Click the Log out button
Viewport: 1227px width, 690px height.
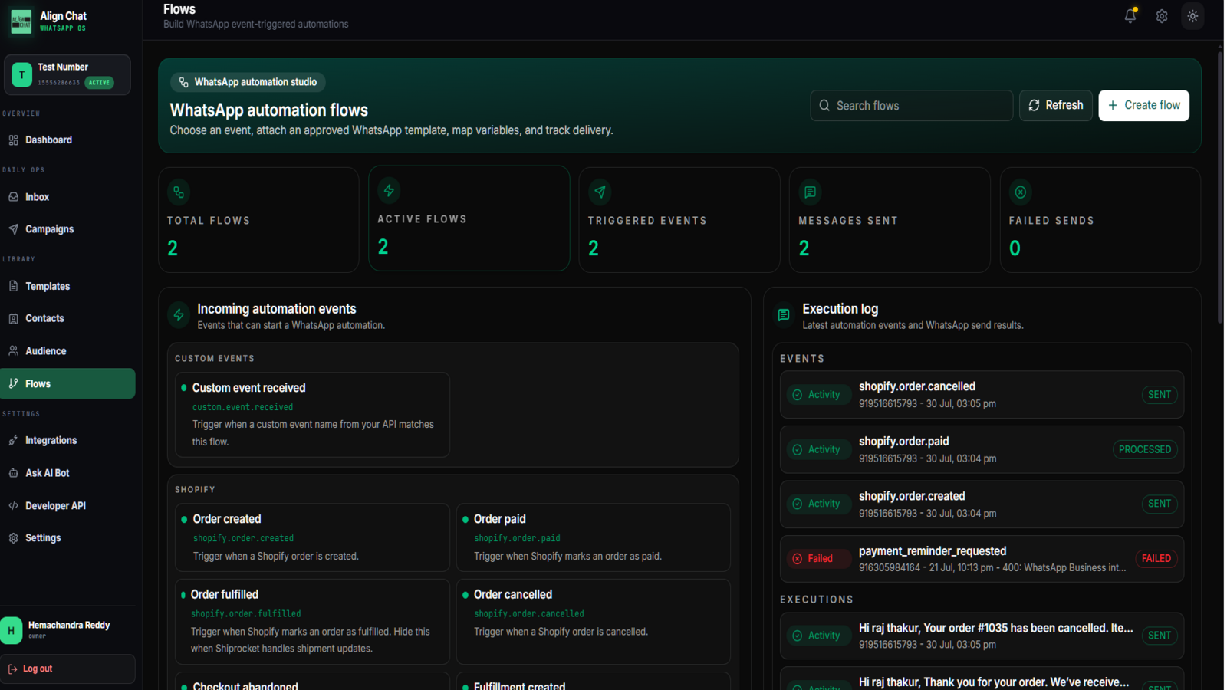click(67, 669)
